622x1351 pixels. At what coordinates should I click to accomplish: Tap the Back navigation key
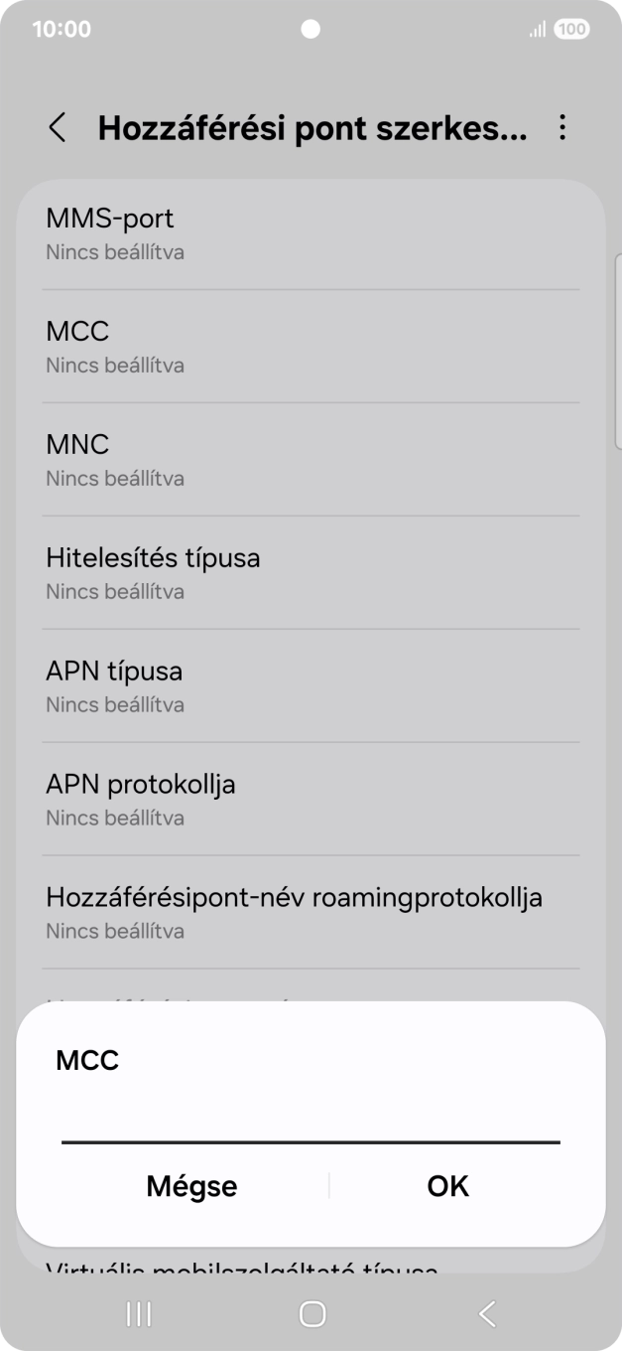click(x=486, y=1313)
